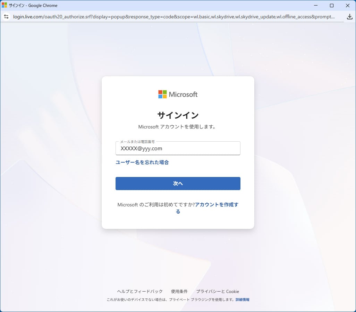Viewport: 356px width, 312px height.
Task: Click the four-color Microsoft logo on sign-in card
Action: point(162,94)
